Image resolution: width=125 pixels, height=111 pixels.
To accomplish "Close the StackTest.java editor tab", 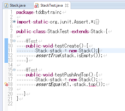I will pos(67,5).
